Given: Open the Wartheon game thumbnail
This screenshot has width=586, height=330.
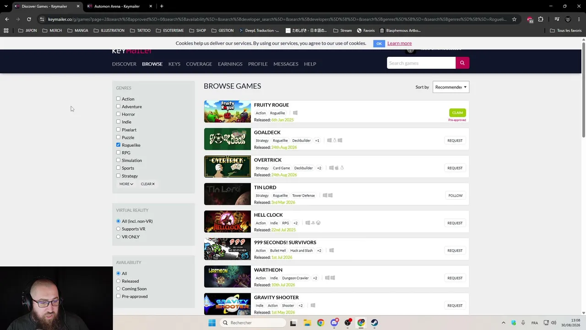Looking at the screenshot, I should point(228,276).
